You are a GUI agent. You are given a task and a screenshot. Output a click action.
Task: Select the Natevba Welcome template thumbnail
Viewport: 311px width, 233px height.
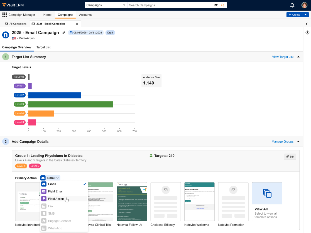click(199, 202)
